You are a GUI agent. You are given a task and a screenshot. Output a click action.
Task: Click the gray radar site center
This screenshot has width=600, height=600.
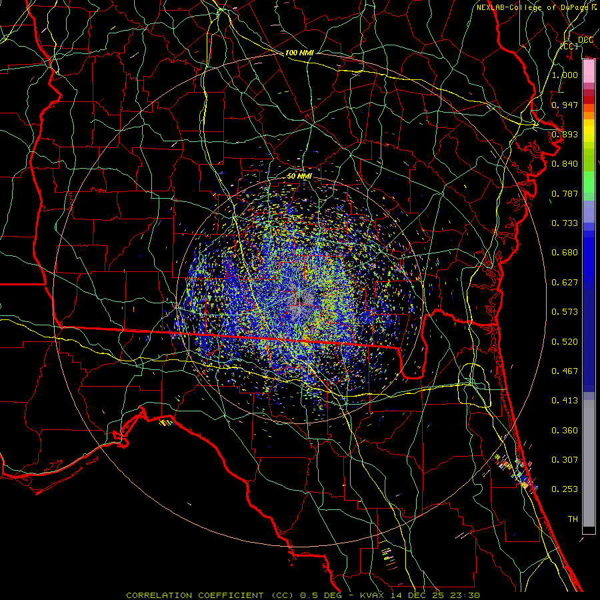click(x=299, y=301)
